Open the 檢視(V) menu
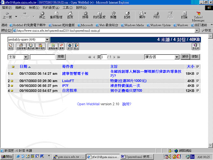 [x=34, y=8]
